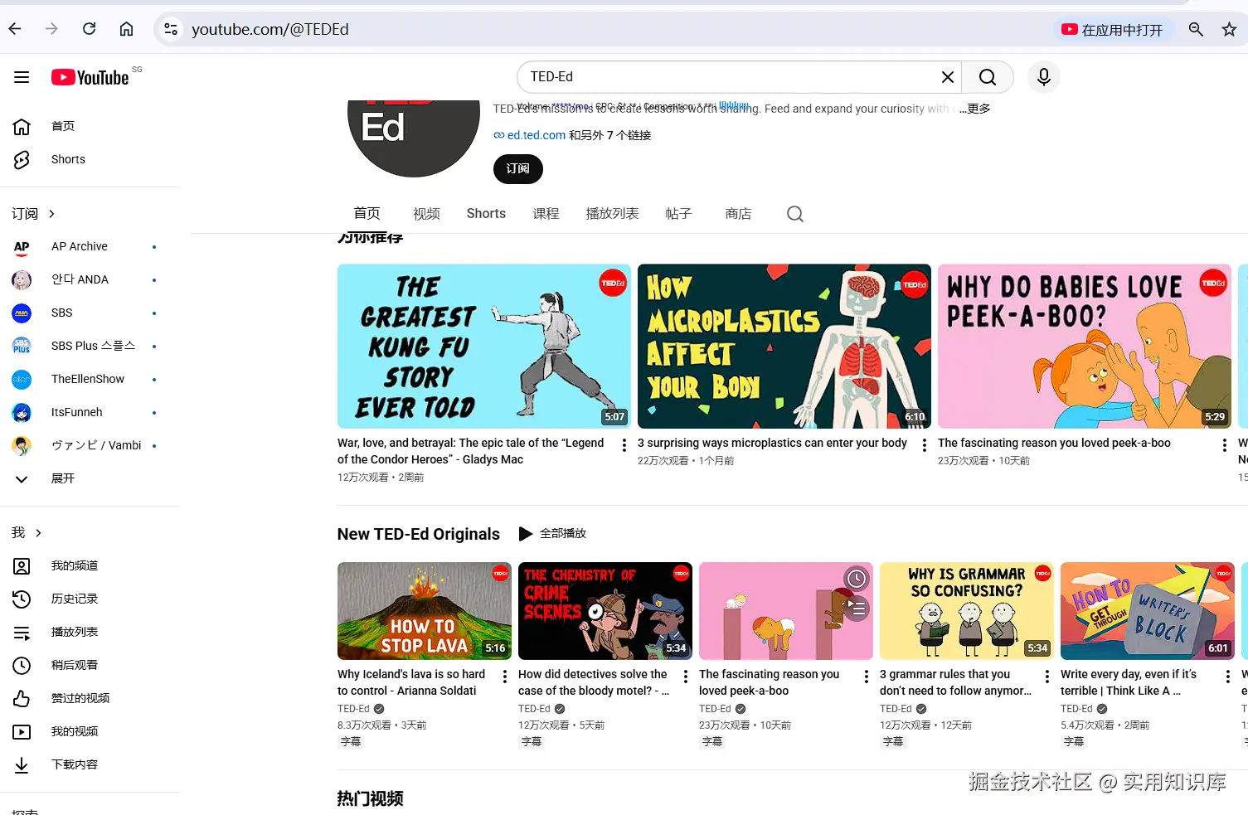The image size is (1248, 815).
Task: Open TED-Ed channel avatar image
Action: pyautogui.click(x=414, y=138)
